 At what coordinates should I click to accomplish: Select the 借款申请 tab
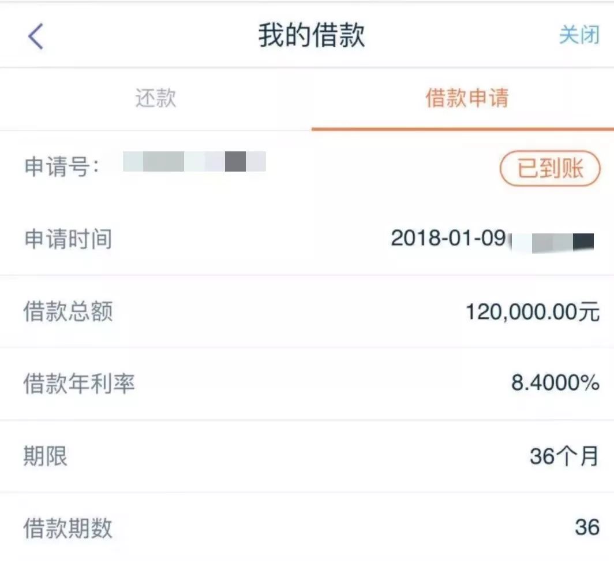pos(467,98)
